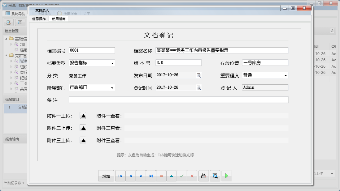Click into the 备注 text field
The image size is (340, 191).
(178, 100)
